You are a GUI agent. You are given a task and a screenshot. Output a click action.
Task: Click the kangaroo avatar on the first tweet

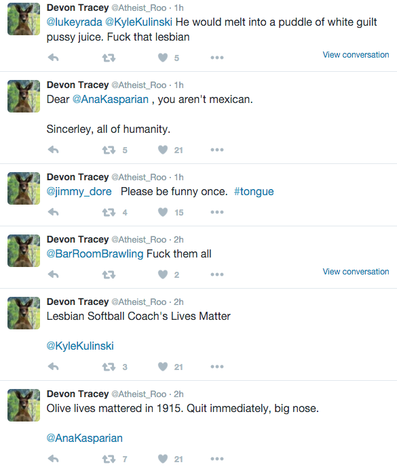pyautogui.click(x=24, y=19)
